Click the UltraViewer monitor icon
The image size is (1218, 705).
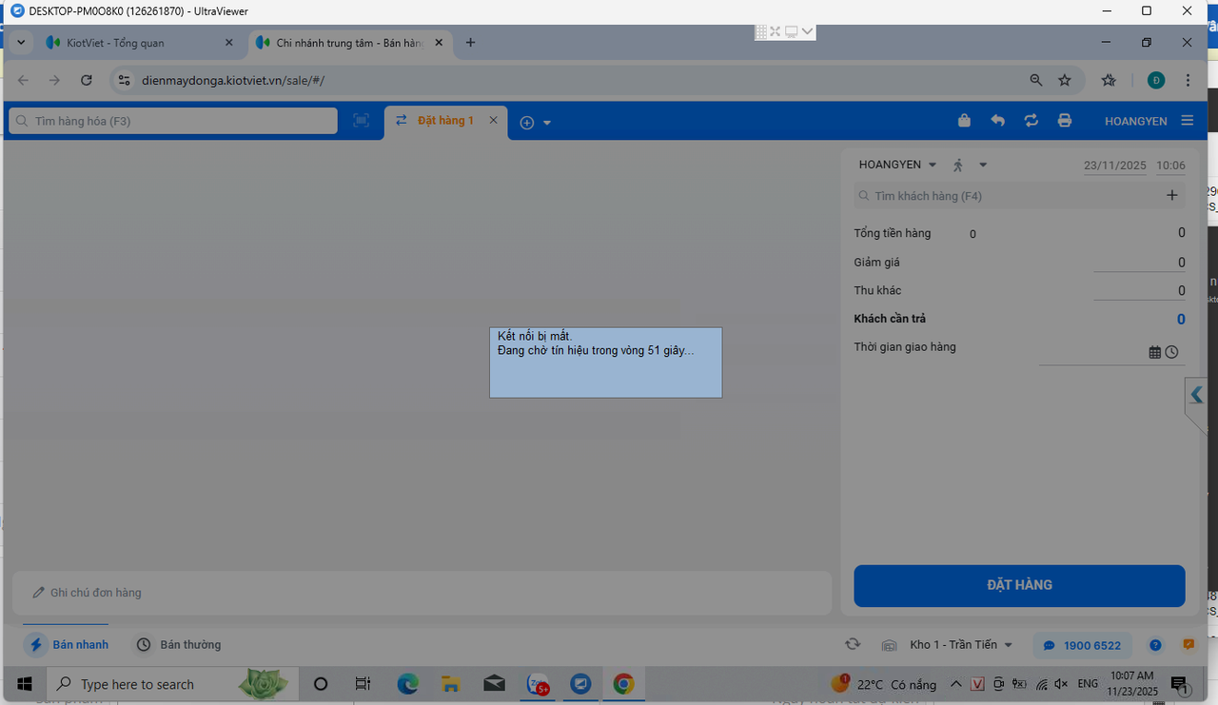click(791, 31)
